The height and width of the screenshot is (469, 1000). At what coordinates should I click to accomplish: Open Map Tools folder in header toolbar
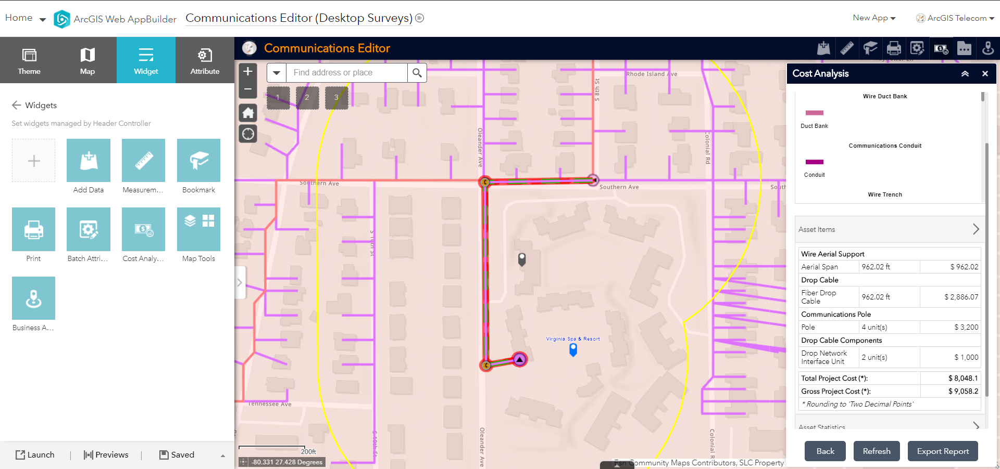pyautogui.click(x=964, y=48)
